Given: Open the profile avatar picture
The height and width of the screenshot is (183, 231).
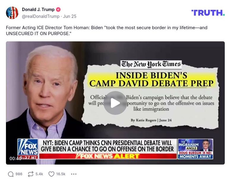Looking at the screenshot, I should point(12,13).
